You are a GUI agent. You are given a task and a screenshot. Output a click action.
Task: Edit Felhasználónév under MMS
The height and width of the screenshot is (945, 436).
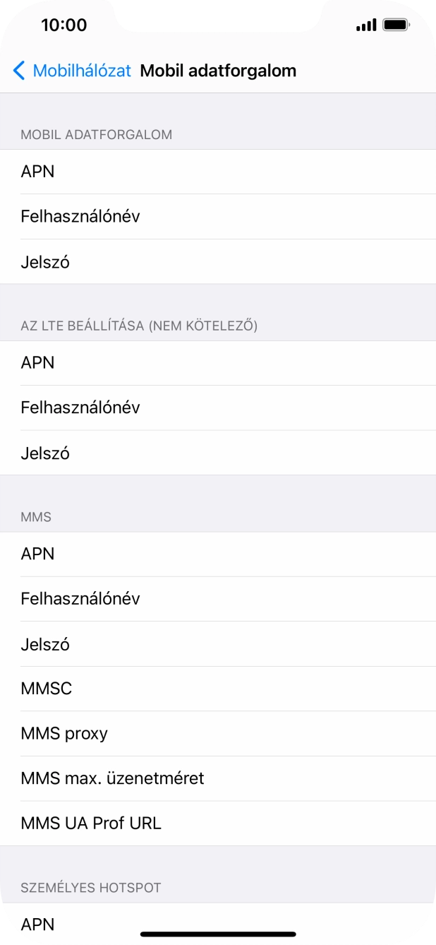[x=218, y=599]
